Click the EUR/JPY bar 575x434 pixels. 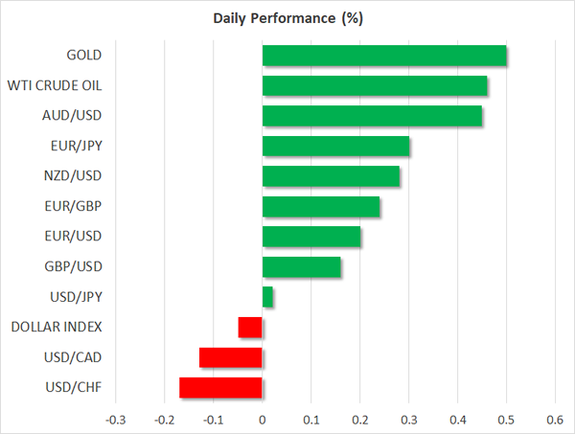[335, 147]
